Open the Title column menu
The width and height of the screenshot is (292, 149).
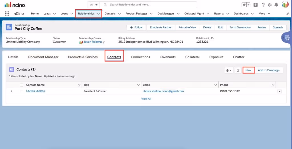[x=138, y=85]
